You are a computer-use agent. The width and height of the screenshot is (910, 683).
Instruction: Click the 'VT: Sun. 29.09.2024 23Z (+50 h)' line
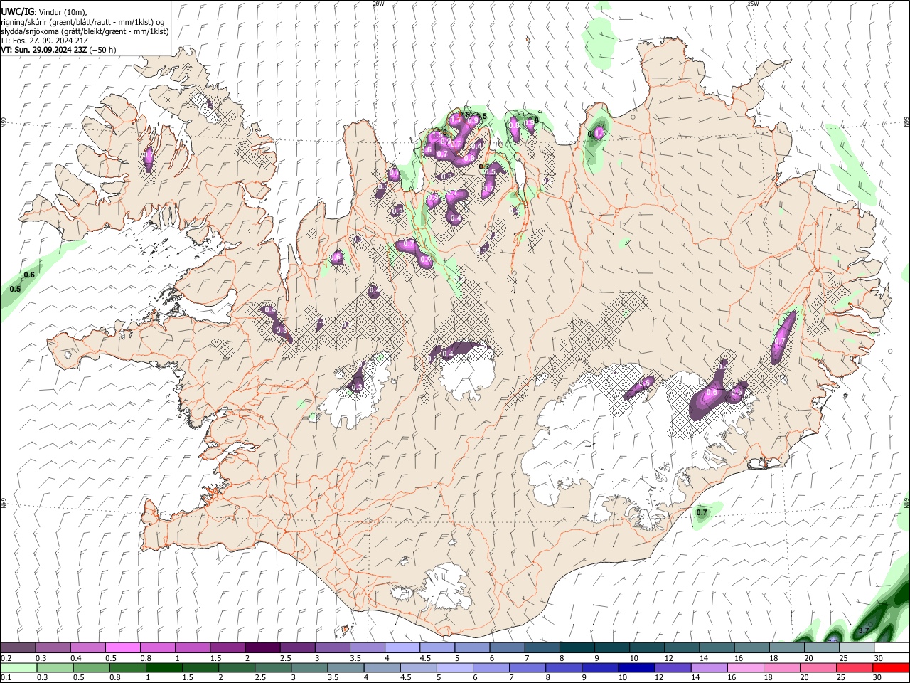tap(58, 50)
